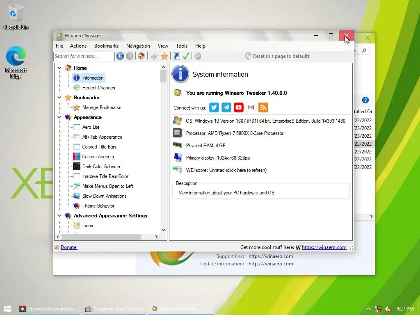420x315 pixels.
Task: Open bookmarks with the gold star toolbar icon
Action: (x=164, y=56)
